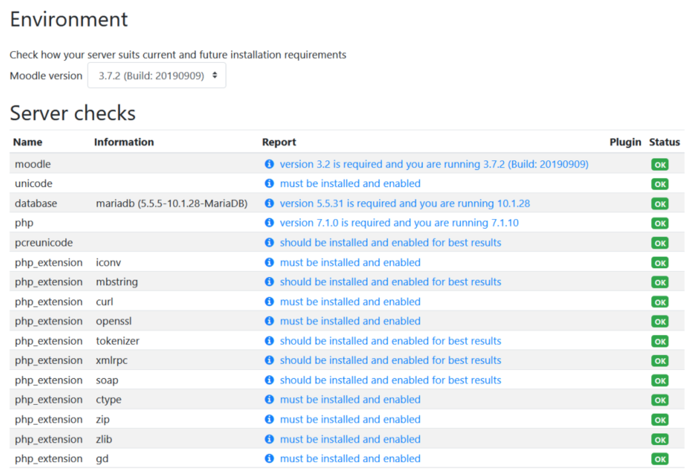Screen dimensions: 694x471
Task: Open pcreunicode should be installed link
Action: pos(391,243)
